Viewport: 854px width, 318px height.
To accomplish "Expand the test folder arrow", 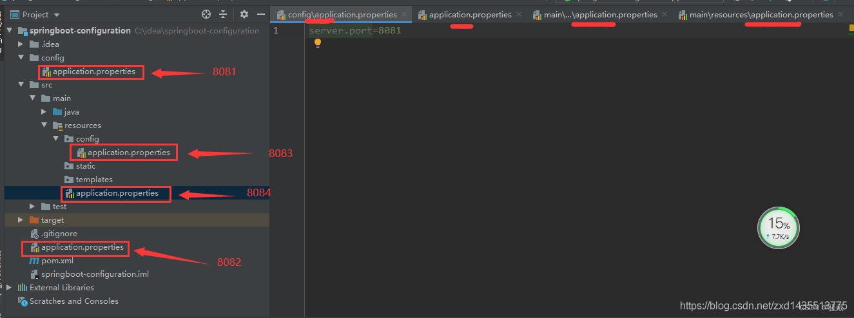I will pos(33,206).
